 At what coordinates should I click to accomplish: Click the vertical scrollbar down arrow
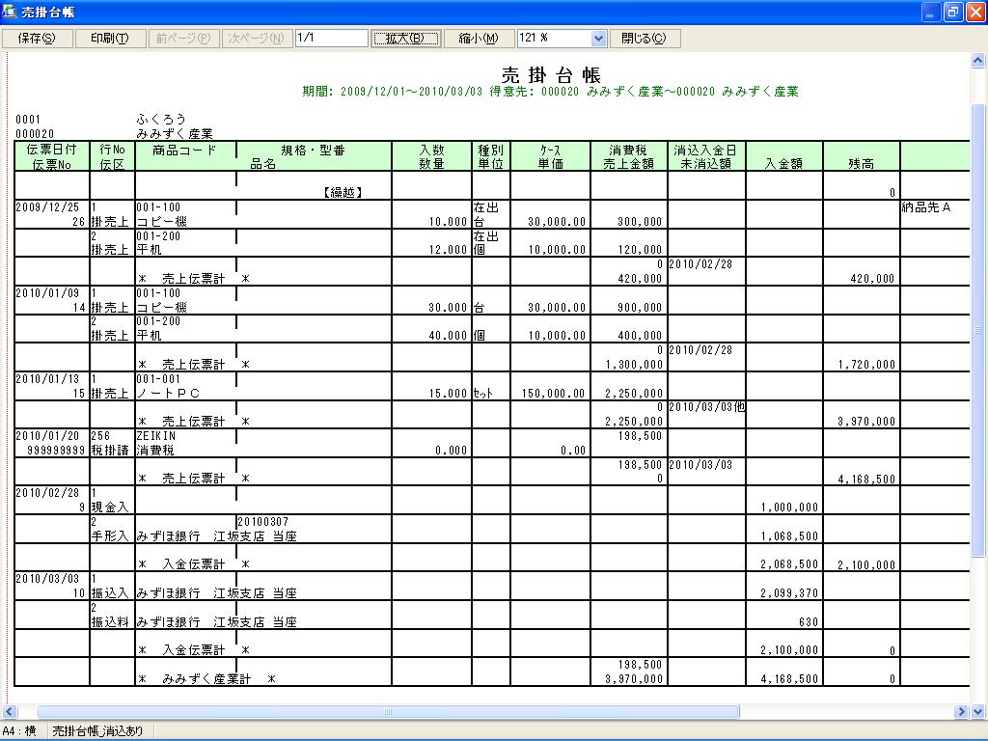point(978,712)
